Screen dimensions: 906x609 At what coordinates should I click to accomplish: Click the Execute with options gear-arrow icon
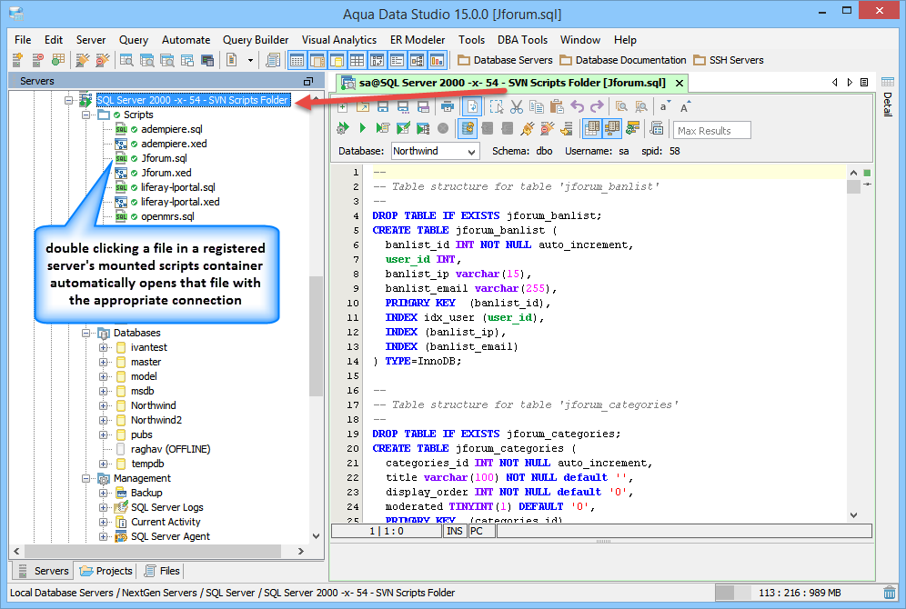(x=343, y=128)
